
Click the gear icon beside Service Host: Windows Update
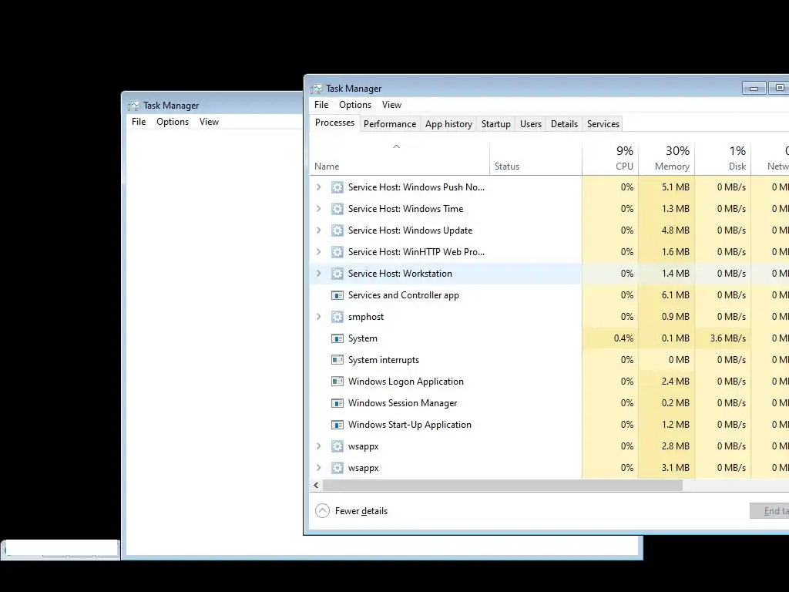pyautogui.click(x=337, y=230)
